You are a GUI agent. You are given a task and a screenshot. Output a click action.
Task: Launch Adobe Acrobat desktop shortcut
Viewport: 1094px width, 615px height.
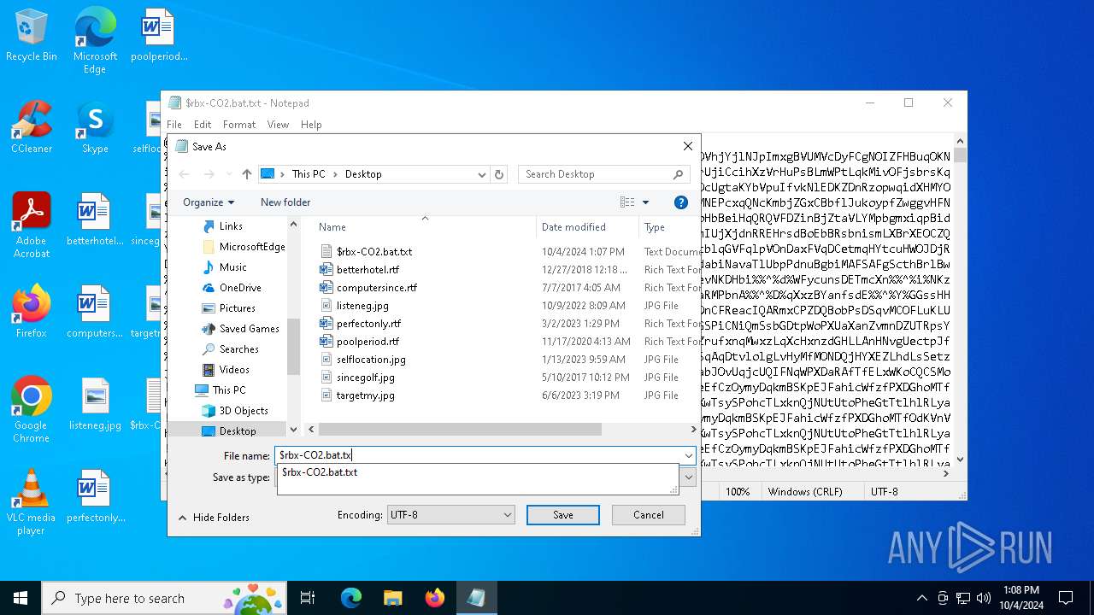coord(31,225)
